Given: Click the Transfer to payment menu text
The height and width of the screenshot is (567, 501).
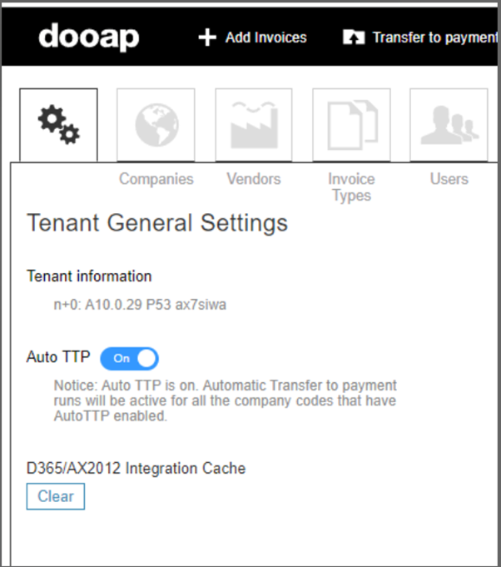Looking at the screenshot, I should tap(434, 37).
